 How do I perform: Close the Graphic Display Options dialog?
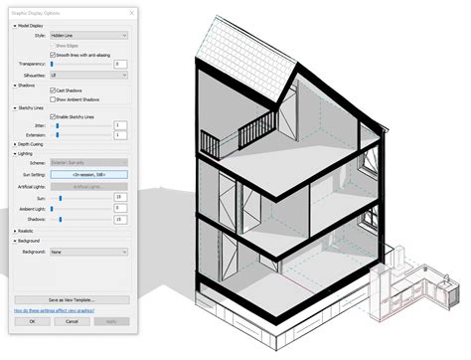coord(131,13)
